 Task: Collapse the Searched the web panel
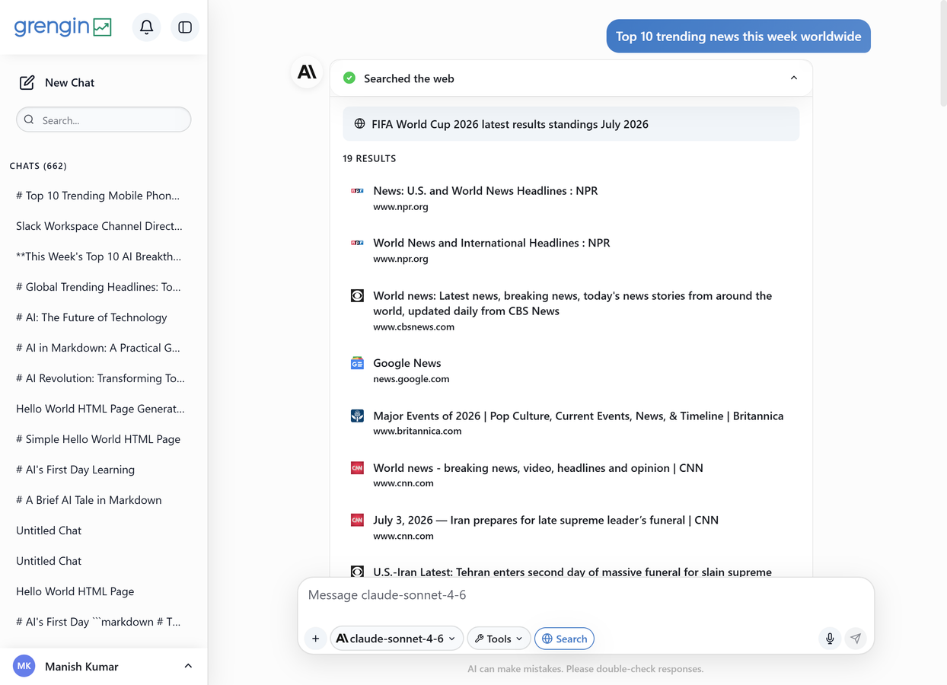pos(794,78)
